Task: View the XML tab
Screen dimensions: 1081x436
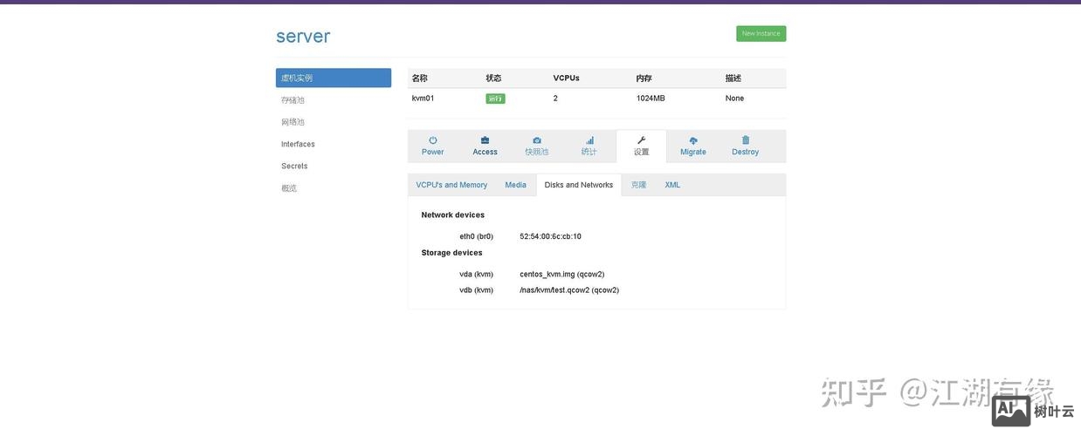Action: (x=672, y=185)
